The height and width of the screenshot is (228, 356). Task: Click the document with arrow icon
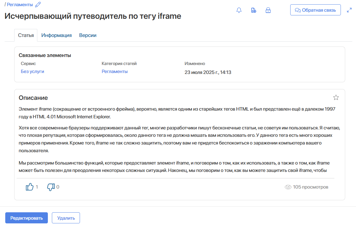pos(253,10)
